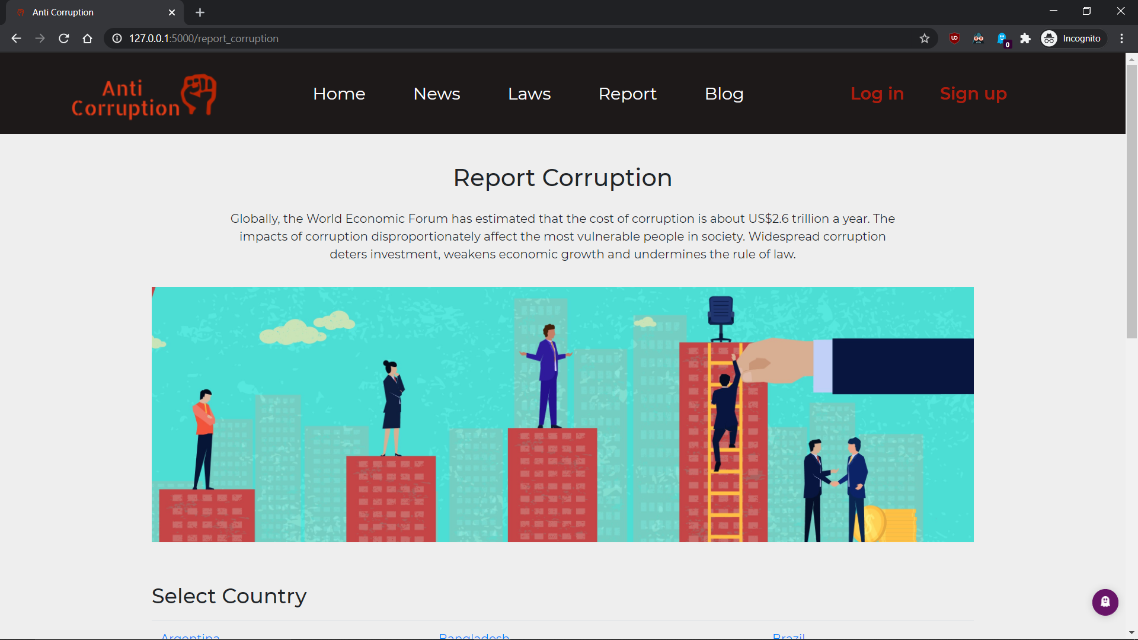Open the Blog navigation link

tap(724, 94)
